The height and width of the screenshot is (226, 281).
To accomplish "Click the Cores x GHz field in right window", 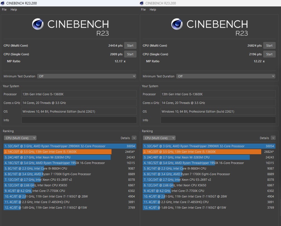I will (218, 103).
